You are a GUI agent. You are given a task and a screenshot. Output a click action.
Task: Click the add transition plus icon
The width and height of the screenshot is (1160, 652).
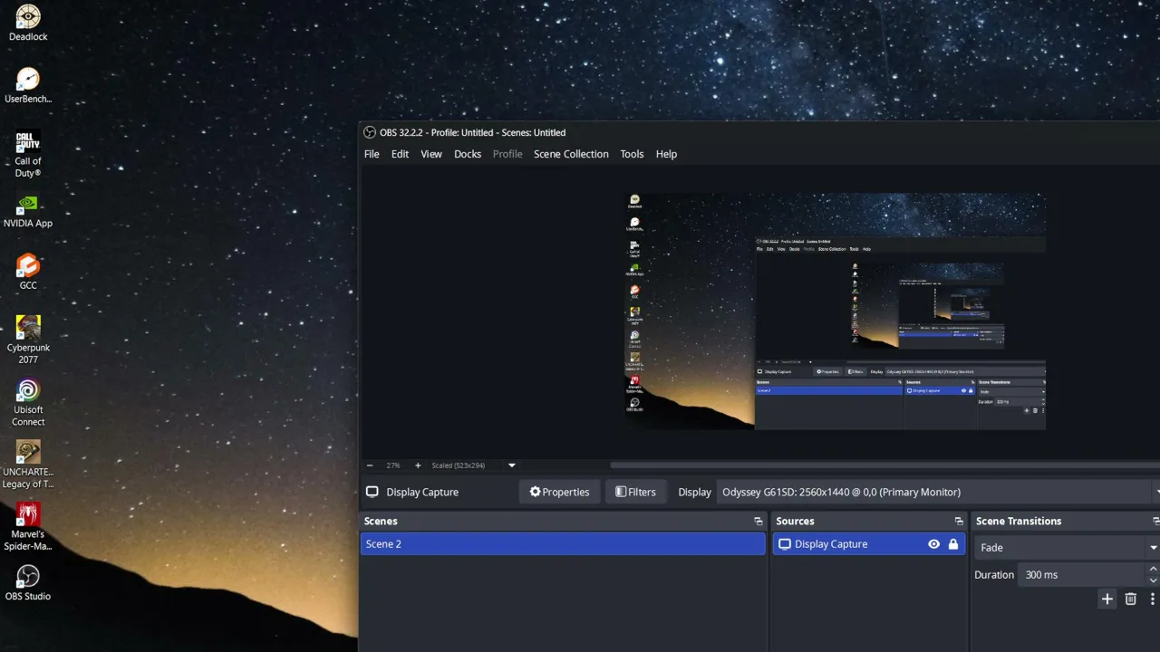(x=1107, y=599)
